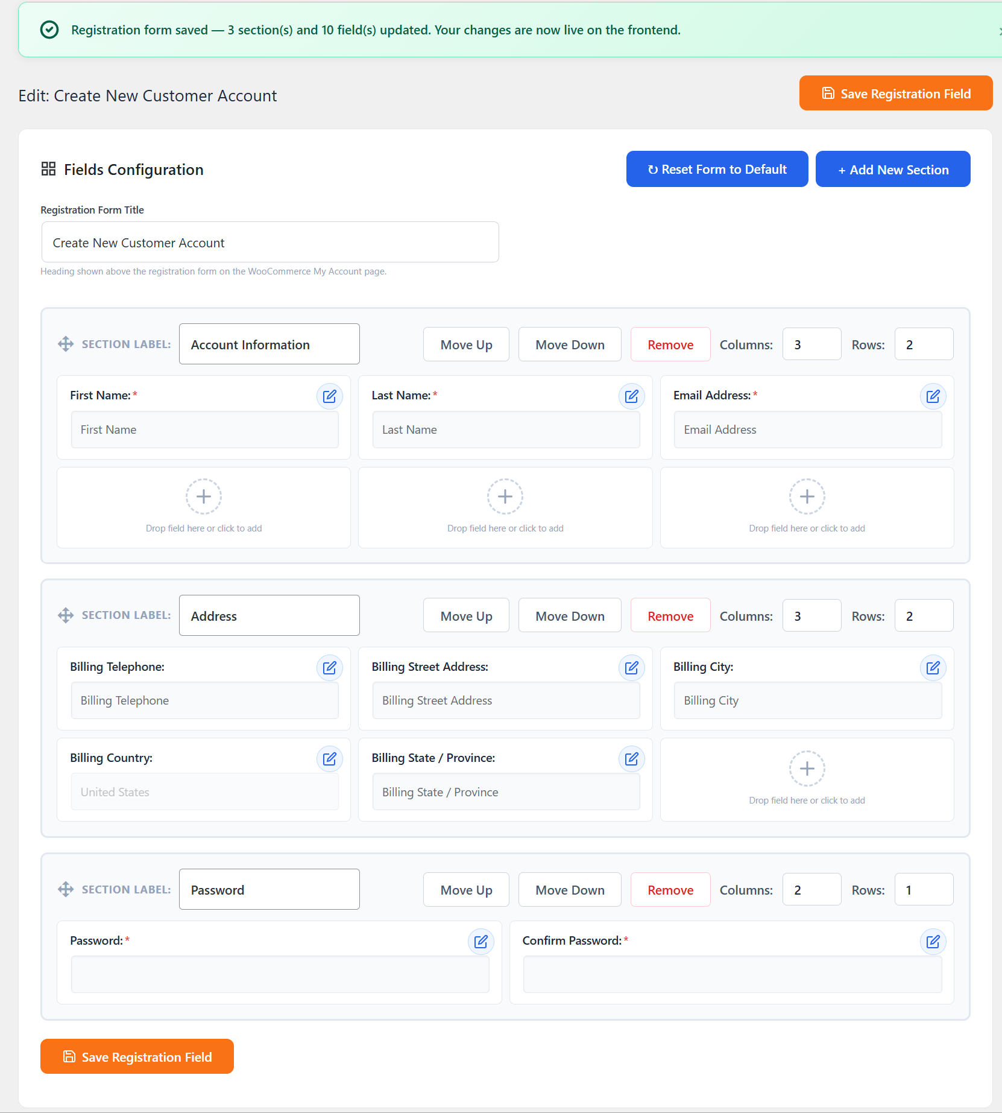Focus the Registration Form Title input

270,242
